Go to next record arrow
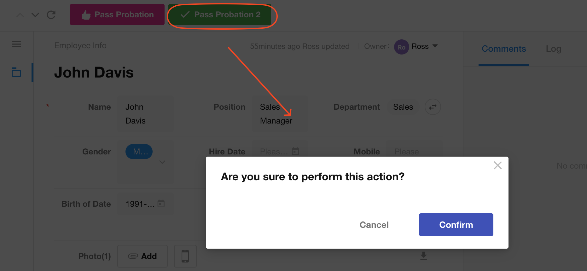587x271 pixels. pyautogui.click(x=35, y=15)
